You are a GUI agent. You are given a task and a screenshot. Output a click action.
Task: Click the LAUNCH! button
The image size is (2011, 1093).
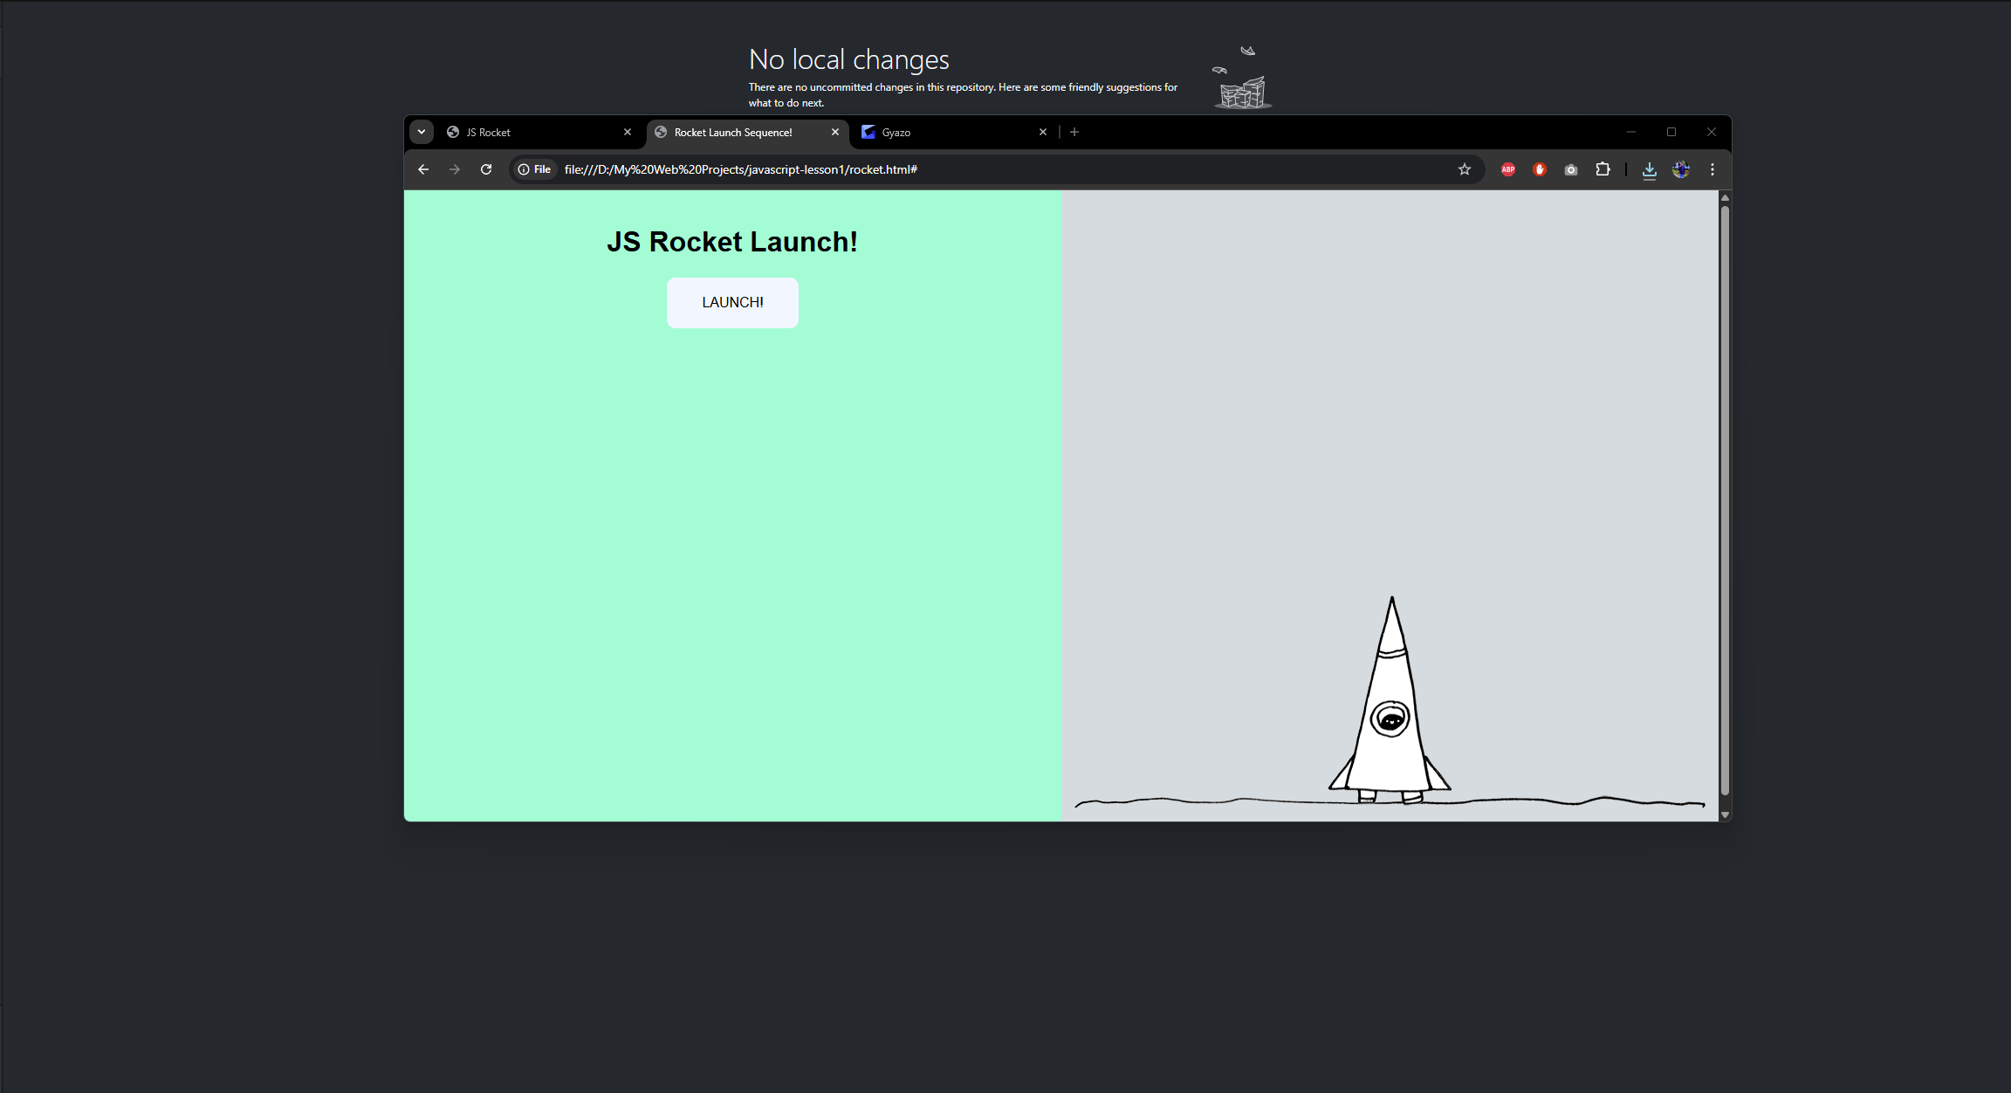pyautogui.click(x=732, y=302)
